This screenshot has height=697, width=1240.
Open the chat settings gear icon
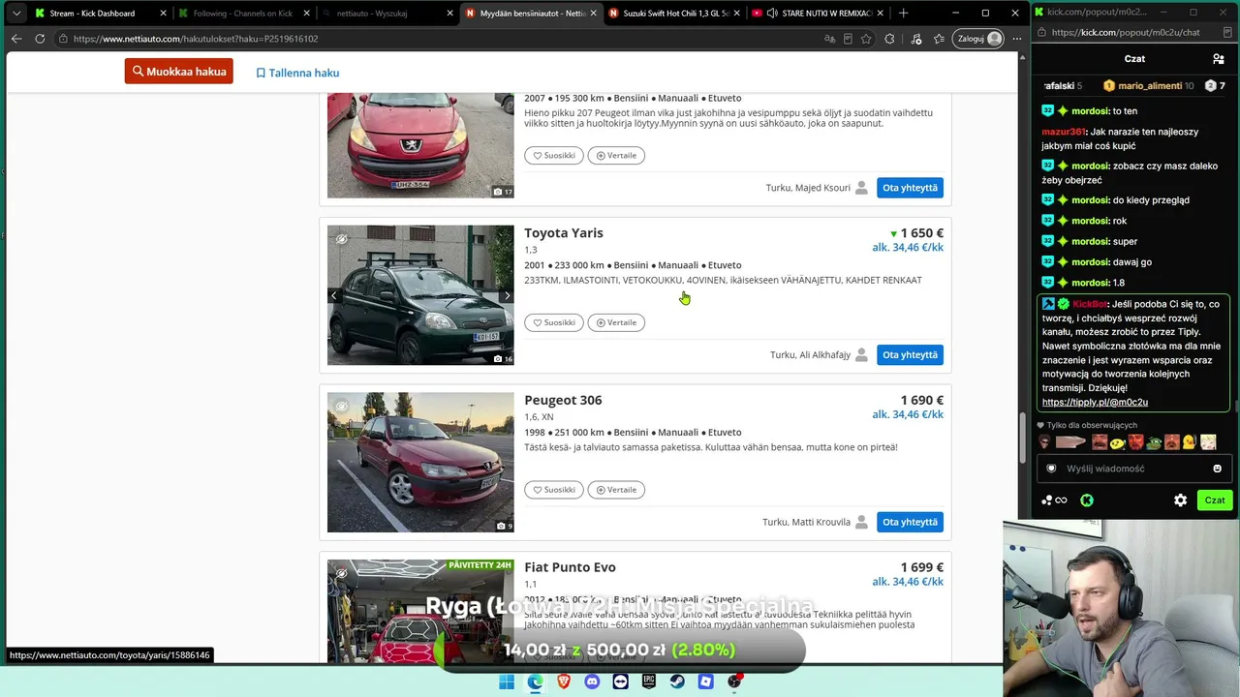[1180, 500]
